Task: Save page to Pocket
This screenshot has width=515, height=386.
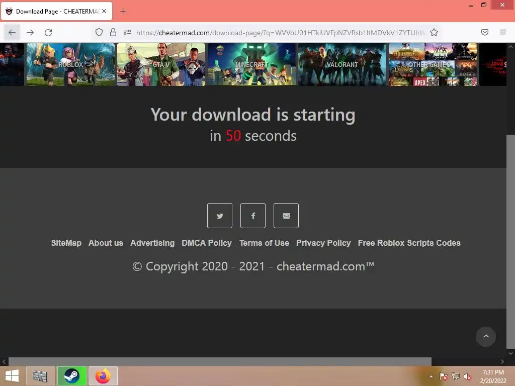Action: (x=484, y=32)
